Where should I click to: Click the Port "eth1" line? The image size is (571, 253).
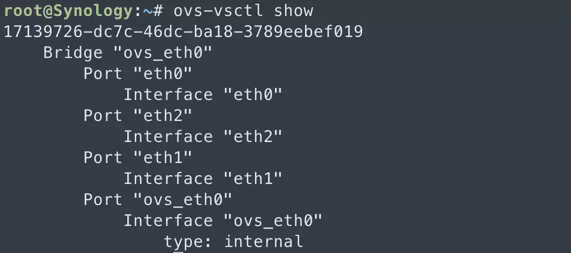click(x=138, y=157)
